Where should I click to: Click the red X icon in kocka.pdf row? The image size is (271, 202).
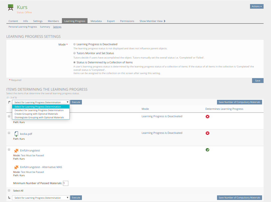[208, 133]
